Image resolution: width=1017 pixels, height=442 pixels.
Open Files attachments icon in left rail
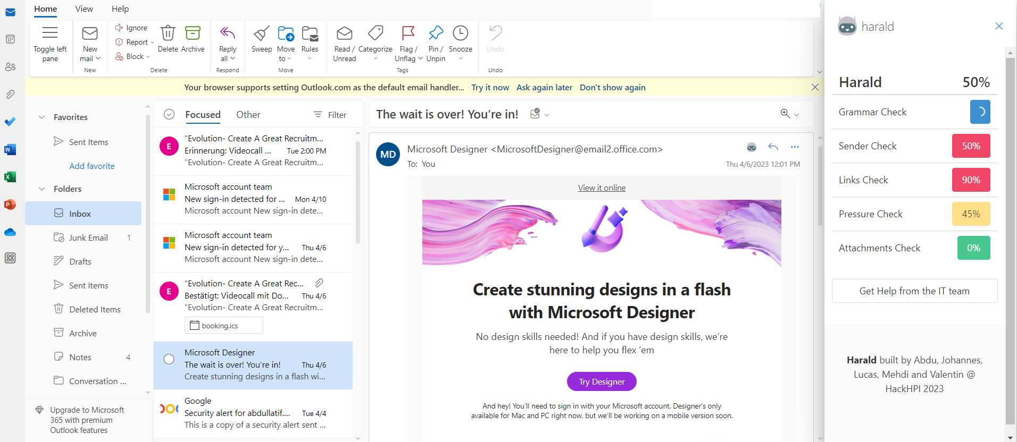[10, 95]
